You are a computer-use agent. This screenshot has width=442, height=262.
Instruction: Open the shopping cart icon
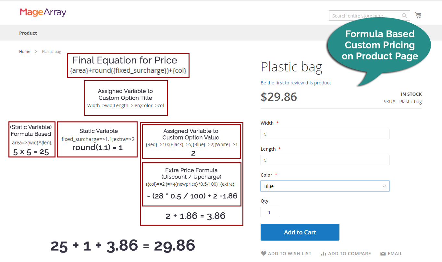pyautogui.click(x=418, y=15)
